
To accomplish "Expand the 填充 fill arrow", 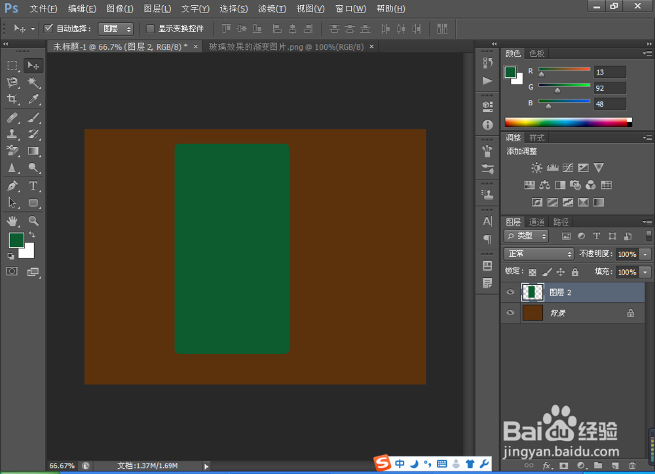I will click(645, 272).
